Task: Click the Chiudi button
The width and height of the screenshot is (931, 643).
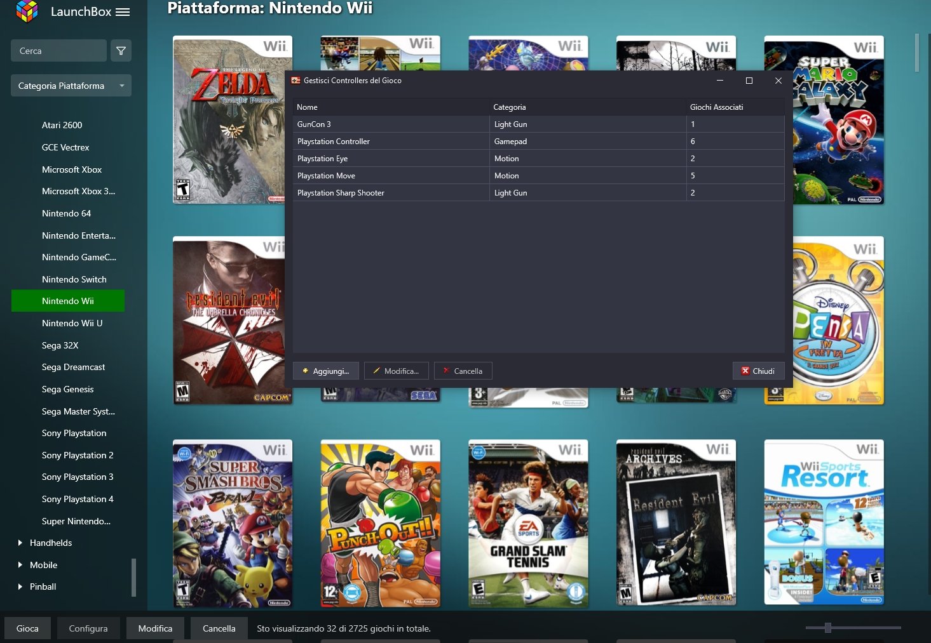Action: coord(758,371)
